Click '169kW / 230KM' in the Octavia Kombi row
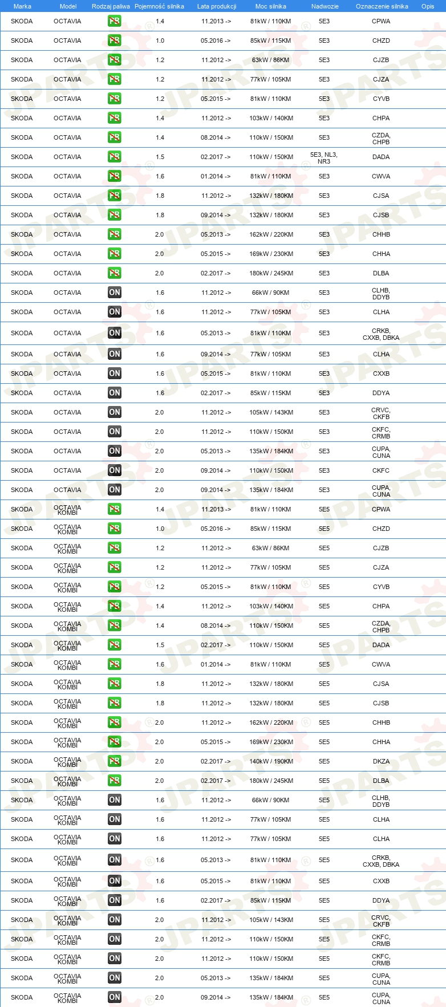This screenshot has height=1007, width=446. [x=271, y=742]
